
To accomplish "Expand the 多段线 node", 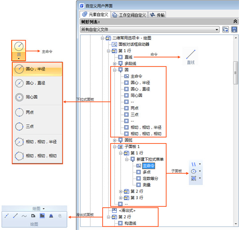I will 114,64.
